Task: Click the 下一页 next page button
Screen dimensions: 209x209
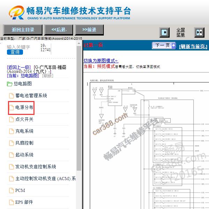Action: [x=164, y=46]
